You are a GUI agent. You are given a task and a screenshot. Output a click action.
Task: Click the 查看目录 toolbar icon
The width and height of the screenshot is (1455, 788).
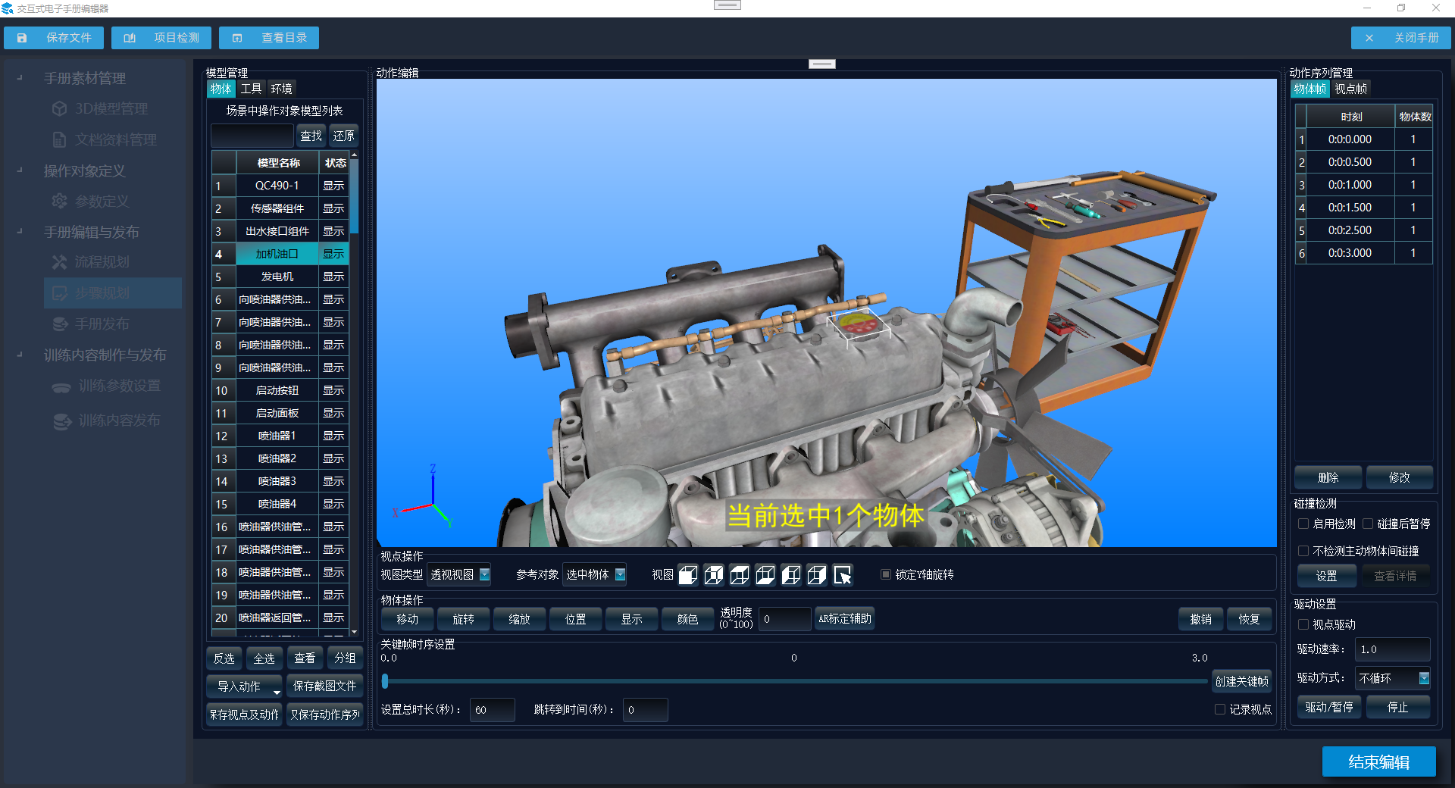click(x=237, y=38)
